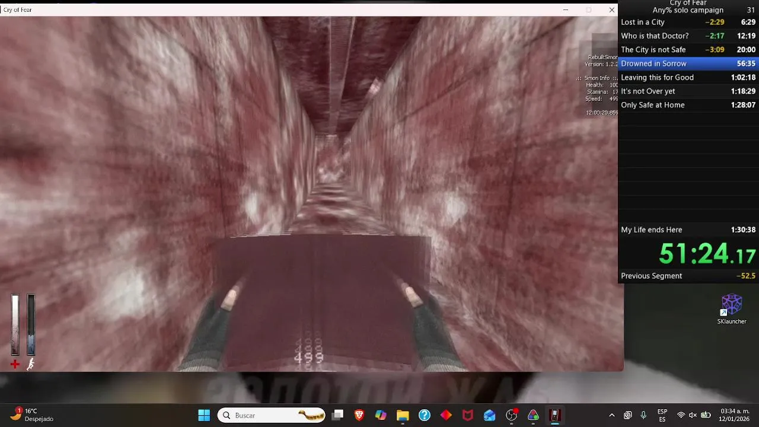Select the Only Safe at Home split
Image resolution: width=759 pixels, height=427 pixels.
click(x=688, y=105)
